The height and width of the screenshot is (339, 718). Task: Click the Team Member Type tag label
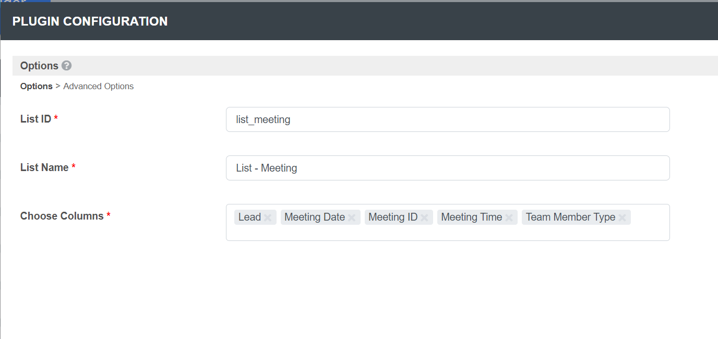[570, 217]
